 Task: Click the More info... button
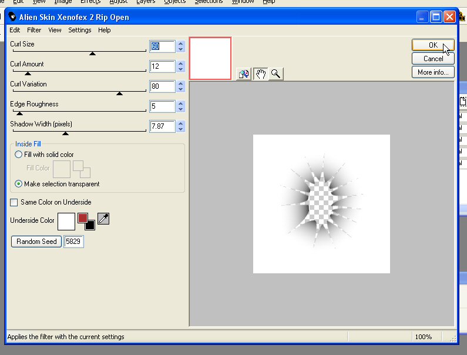(433, 72)
